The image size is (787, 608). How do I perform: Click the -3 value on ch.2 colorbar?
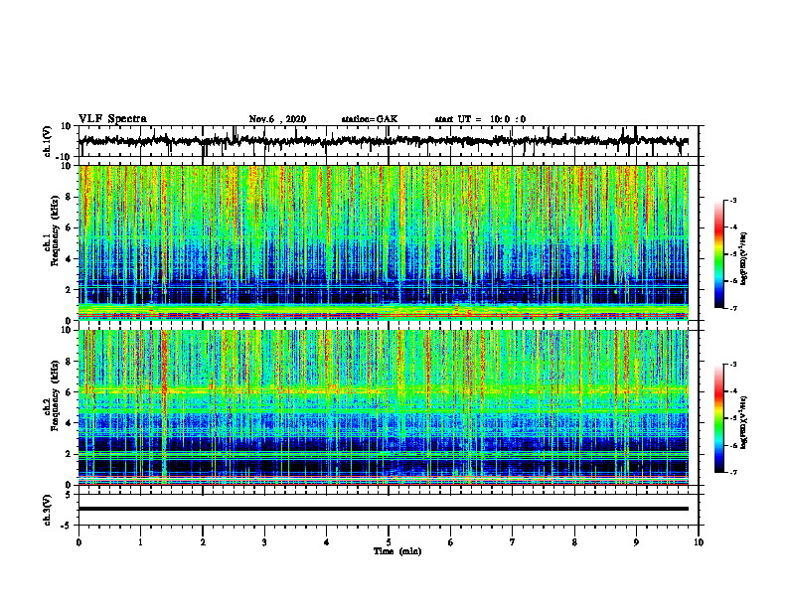[x=733, y=365]
